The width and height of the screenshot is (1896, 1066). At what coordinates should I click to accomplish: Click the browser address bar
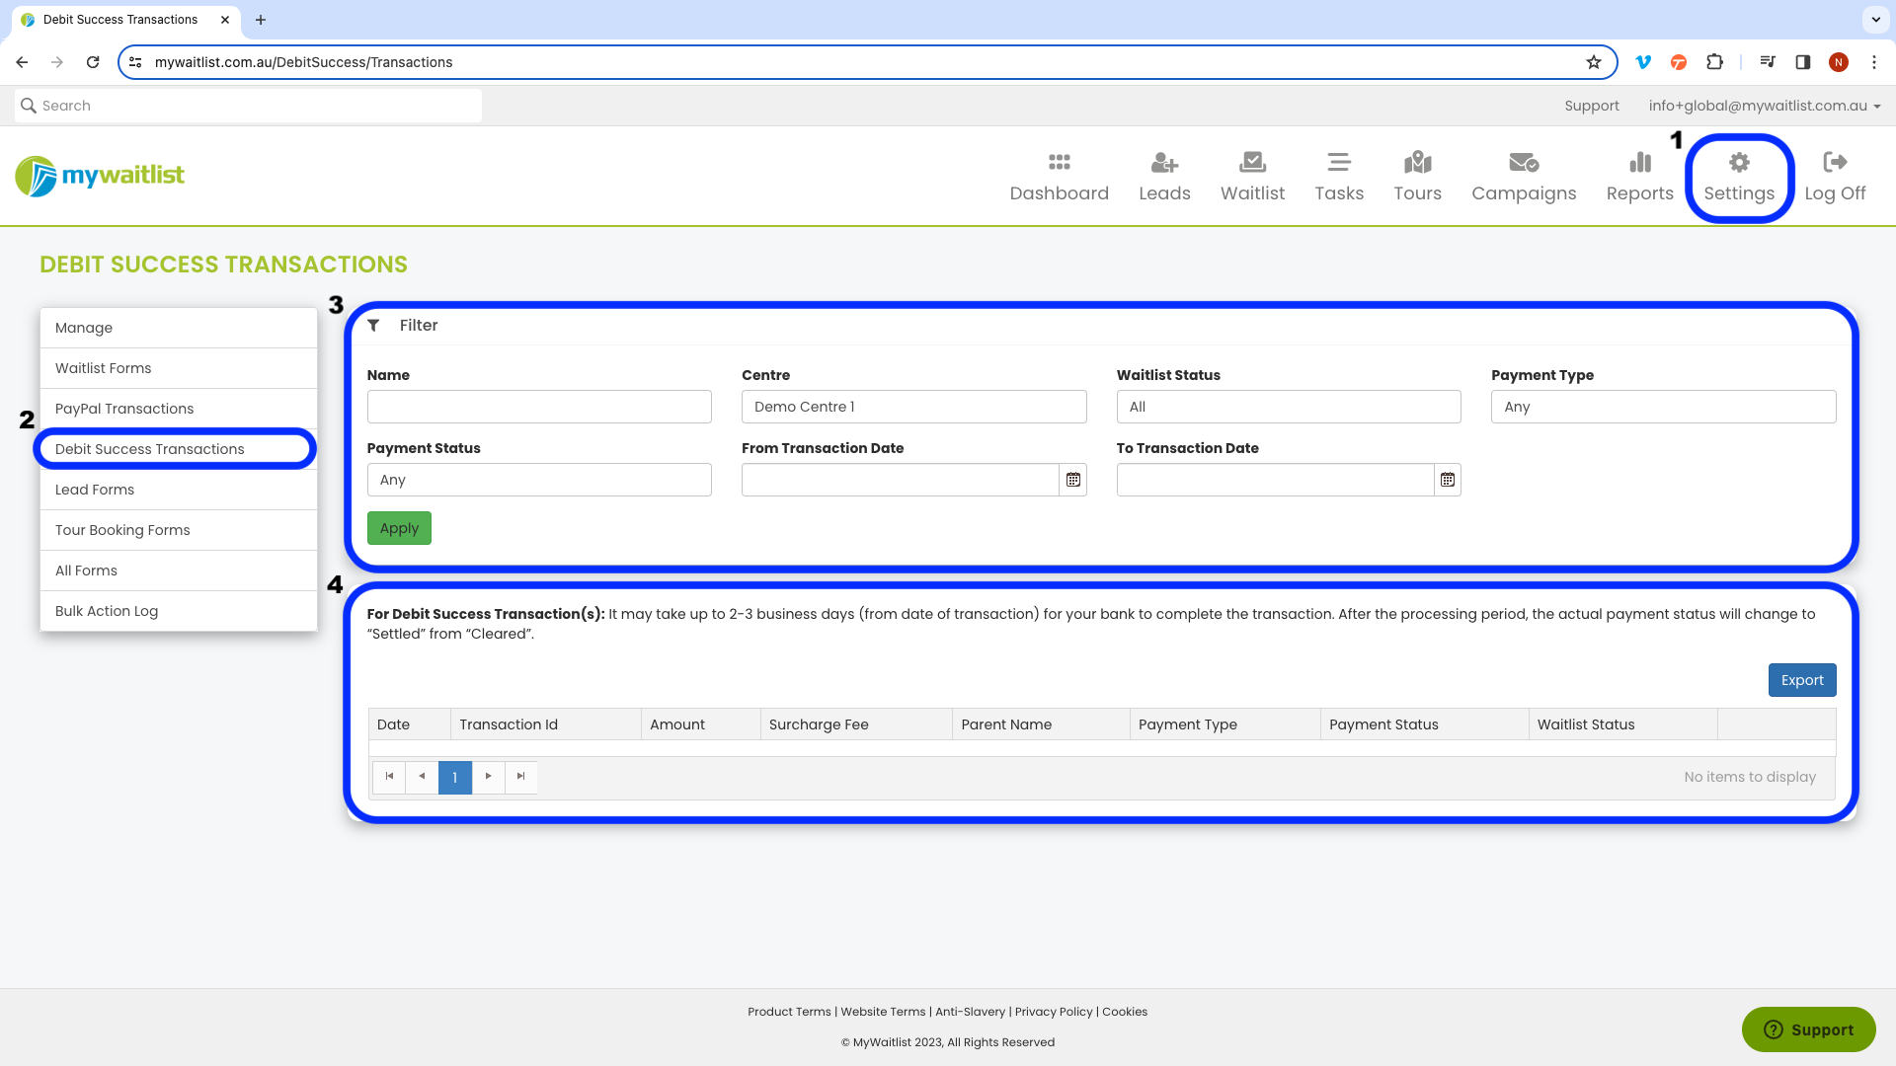(x=867, y=62)
